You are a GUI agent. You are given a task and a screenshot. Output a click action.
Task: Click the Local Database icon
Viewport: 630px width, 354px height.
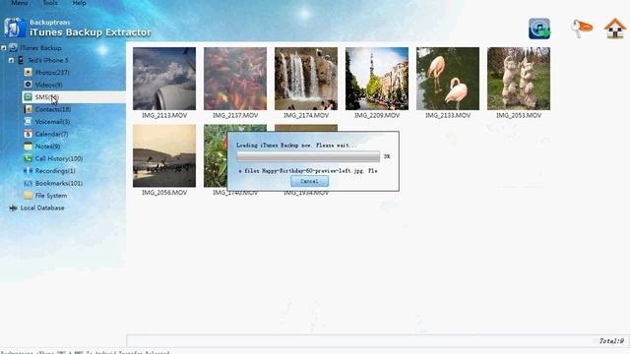point(13,207)
